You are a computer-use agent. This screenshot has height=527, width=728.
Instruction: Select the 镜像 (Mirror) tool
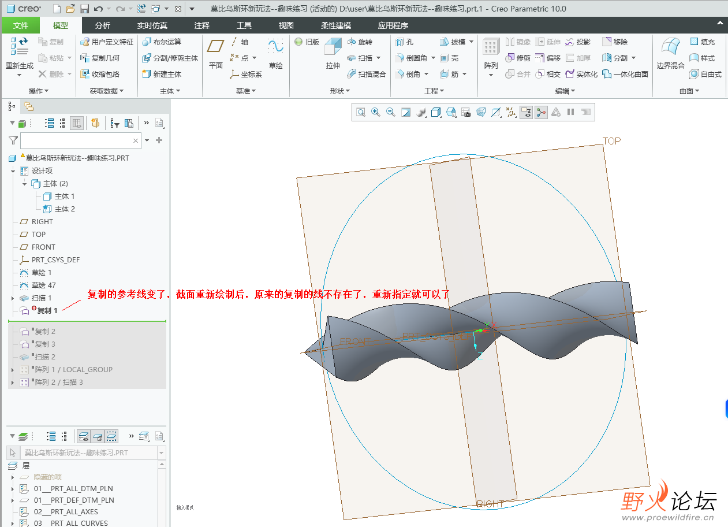(x=518, y=42)
